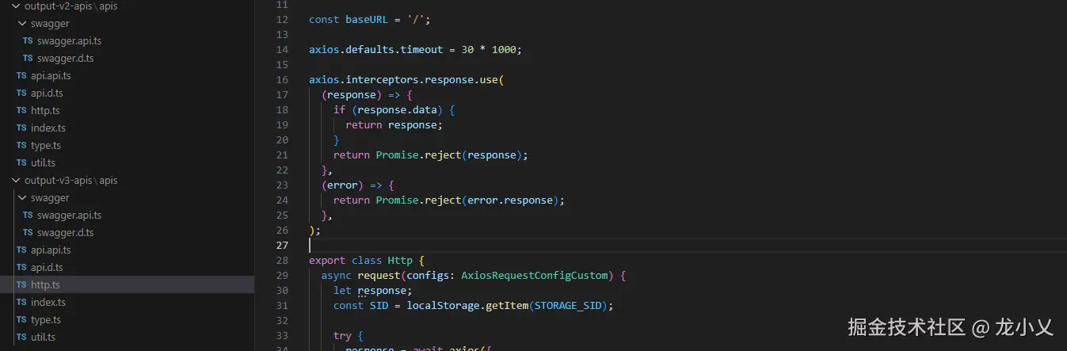1067x351 pixels.
Task: Click the 'Http' class name on line 28
Action: click(400, 260)
